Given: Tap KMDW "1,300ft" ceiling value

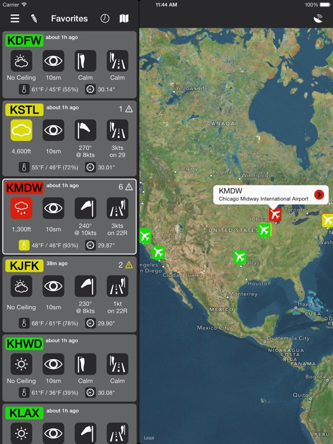Looking at the screenshot, I should coord(21,229).
